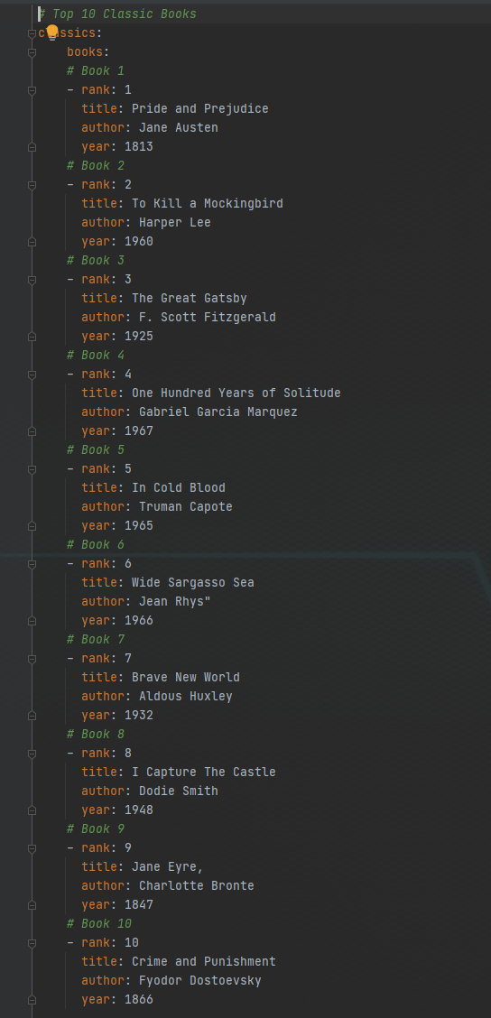The width and height of the screenshot is (491, 1018).
Task: Collapse the classics block using its fold marker
Action: point(32,33)
